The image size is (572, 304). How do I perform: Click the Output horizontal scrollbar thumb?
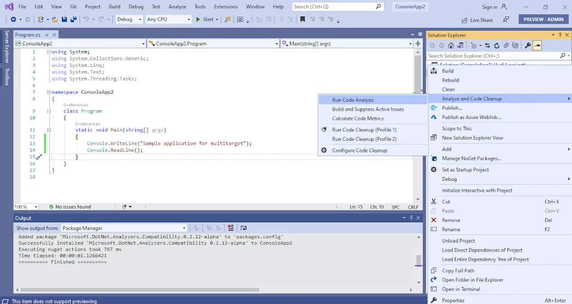(140, 290)
